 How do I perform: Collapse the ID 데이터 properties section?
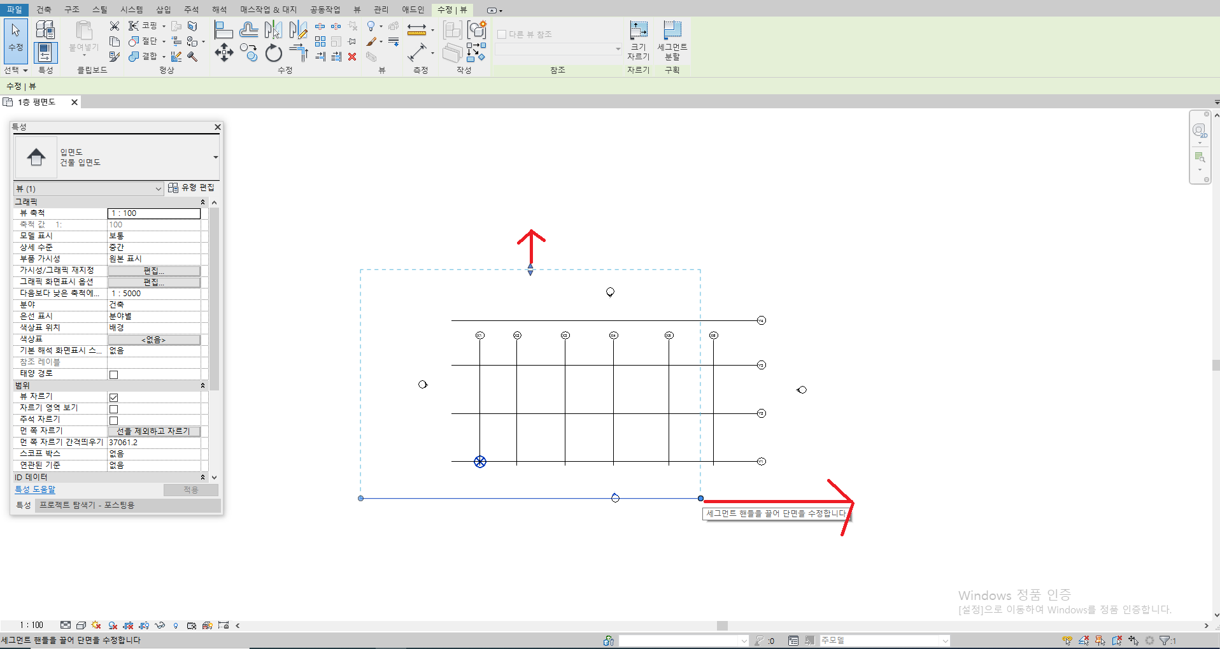click(x=203, y=477)
